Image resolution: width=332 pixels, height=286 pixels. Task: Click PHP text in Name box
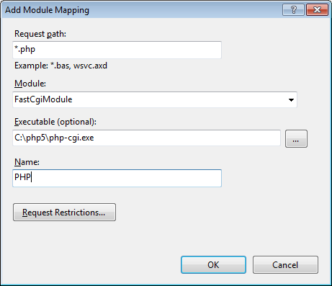22,177
